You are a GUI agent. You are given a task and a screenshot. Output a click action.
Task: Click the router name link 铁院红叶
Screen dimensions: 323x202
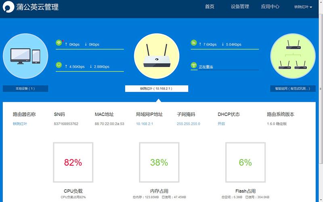[20, 124]
